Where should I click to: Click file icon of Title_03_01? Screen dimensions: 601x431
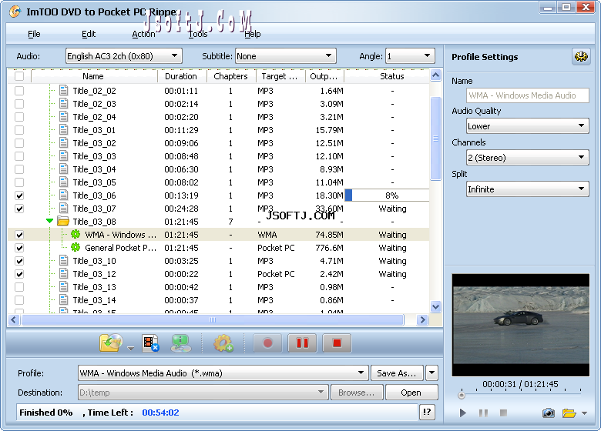64,130
